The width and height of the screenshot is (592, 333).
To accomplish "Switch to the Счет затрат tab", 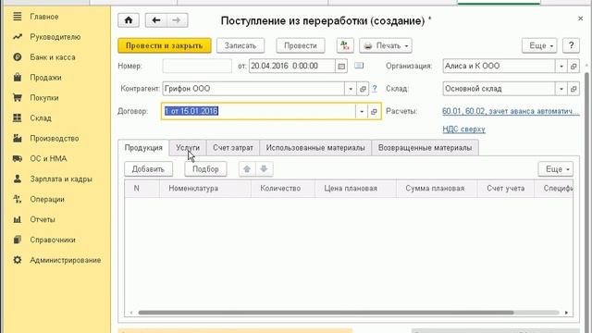I will pos(233,148).
